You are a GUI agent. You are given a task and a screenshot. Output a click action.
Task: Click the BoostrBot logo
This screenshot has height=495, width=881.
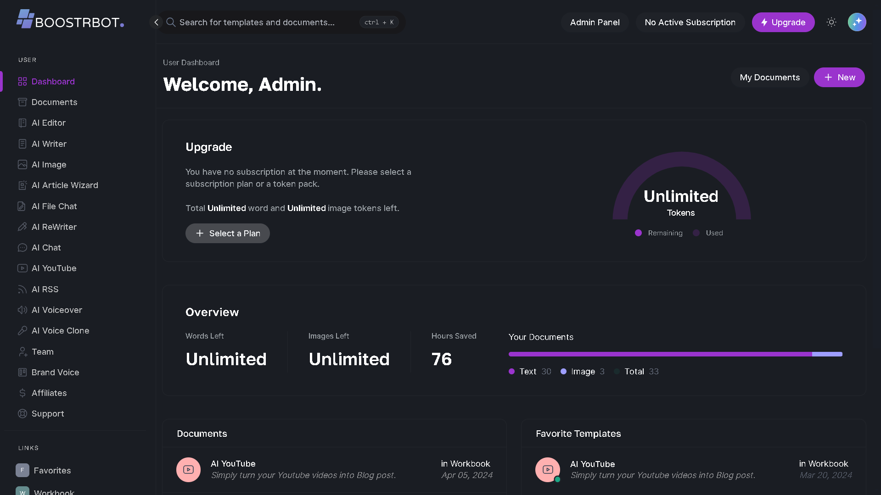[x=70, y=20]
